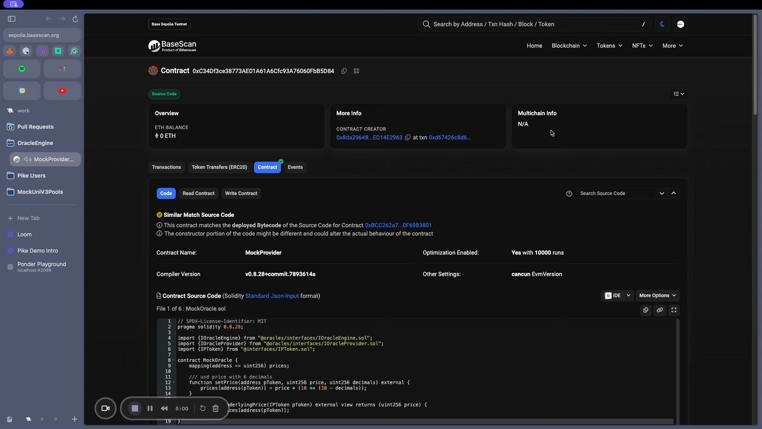Open the network selector circle icon
The width and height of the screenshot is (762, 429).
click(680, 24)
